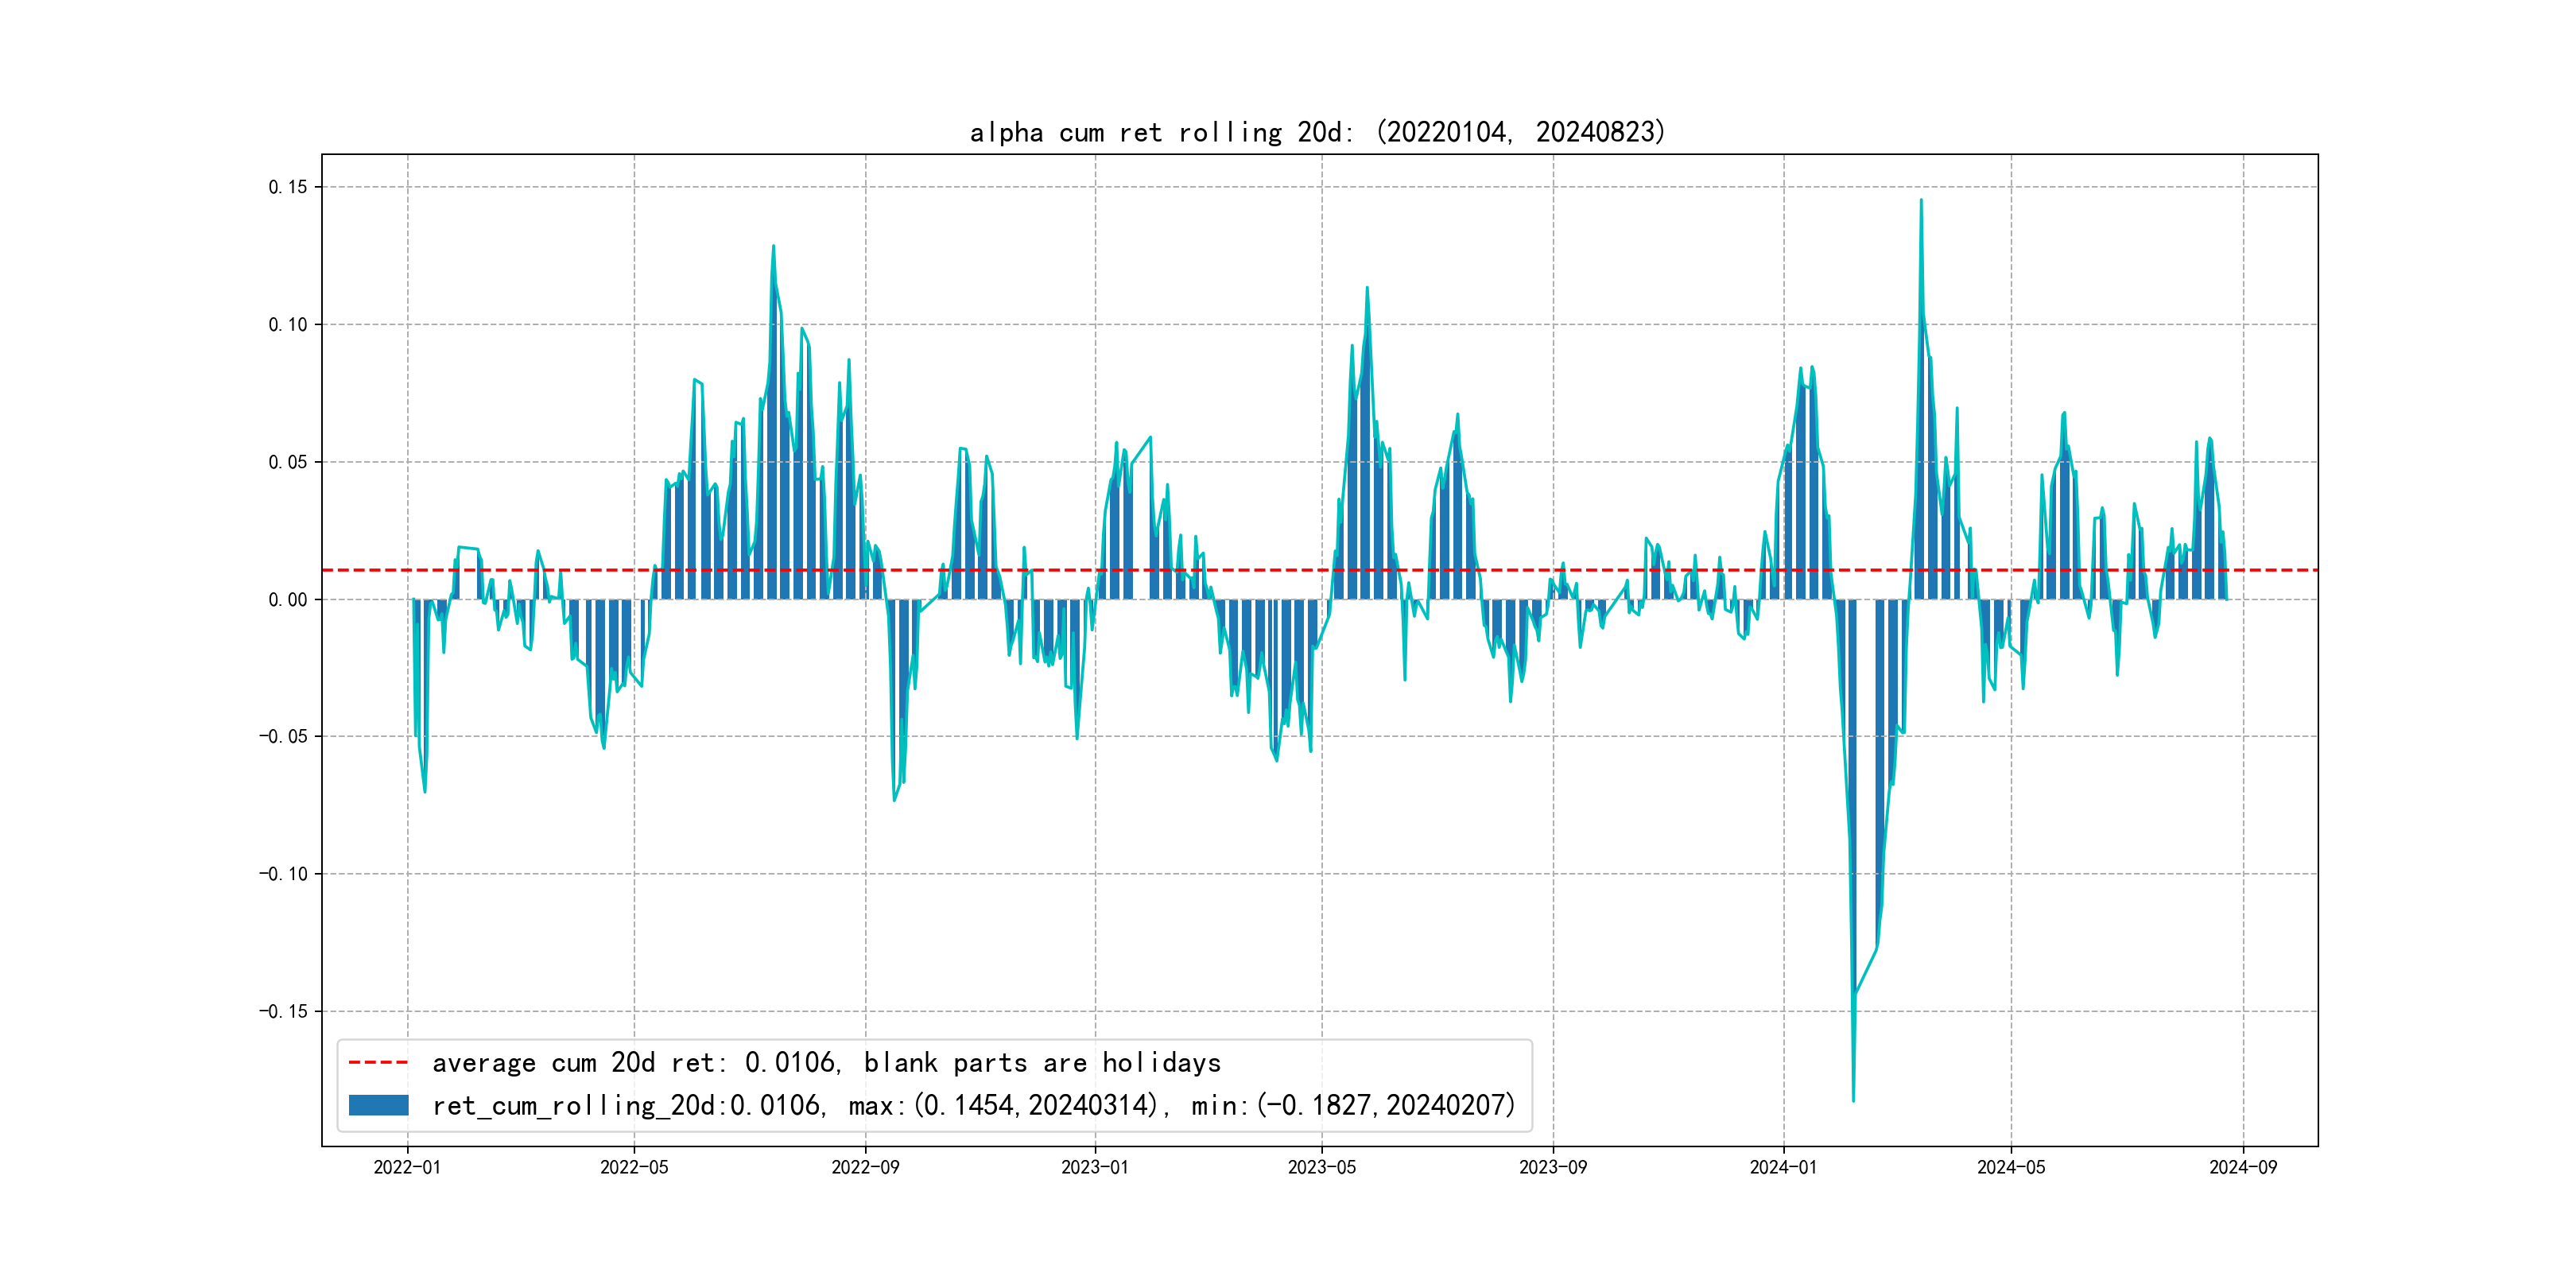The width and height of the screenshot is (2576, 1288).
Task: Click the 2023-05 x-axis tick label
Action: point(1321,1167)
